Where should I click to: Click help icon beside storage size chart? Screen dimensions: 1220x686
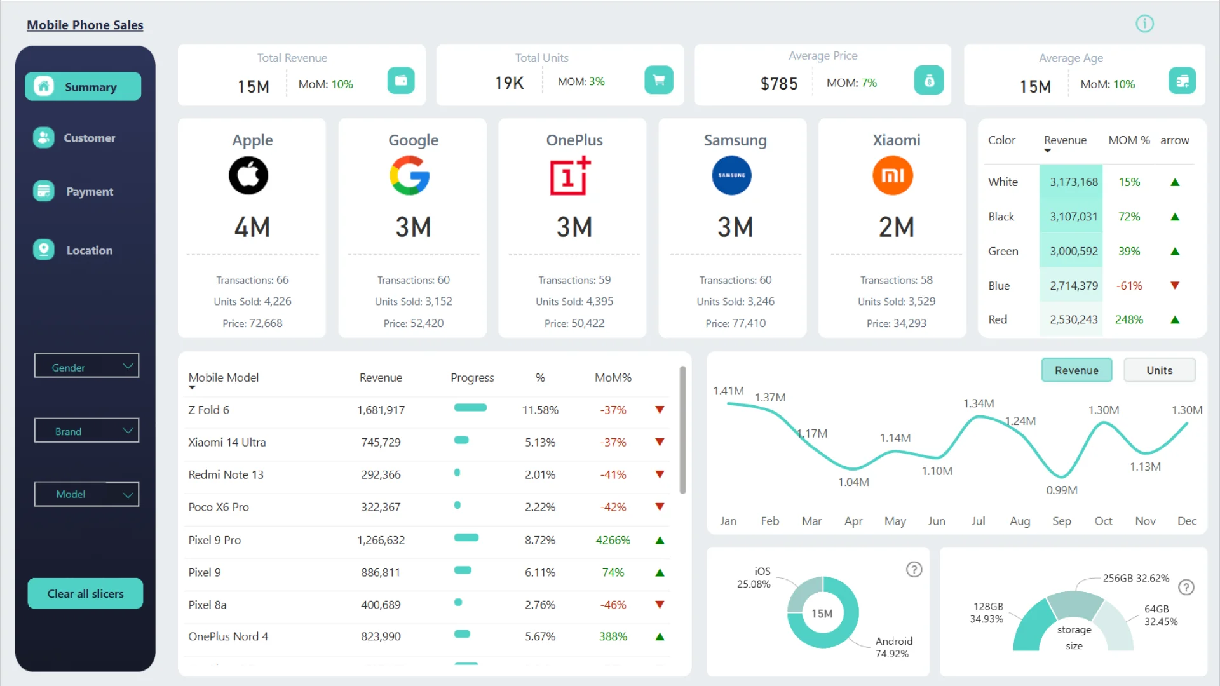(1186, 588)
